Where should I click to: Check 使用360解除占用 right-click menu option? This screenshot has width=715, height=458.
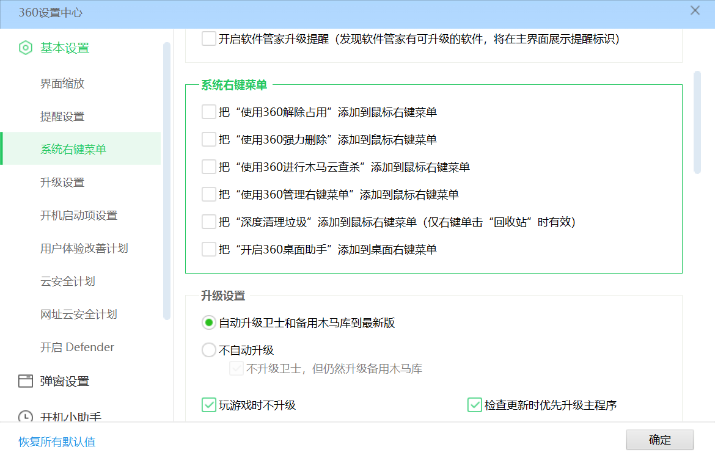pyautogui.click(x=209, y=112)
